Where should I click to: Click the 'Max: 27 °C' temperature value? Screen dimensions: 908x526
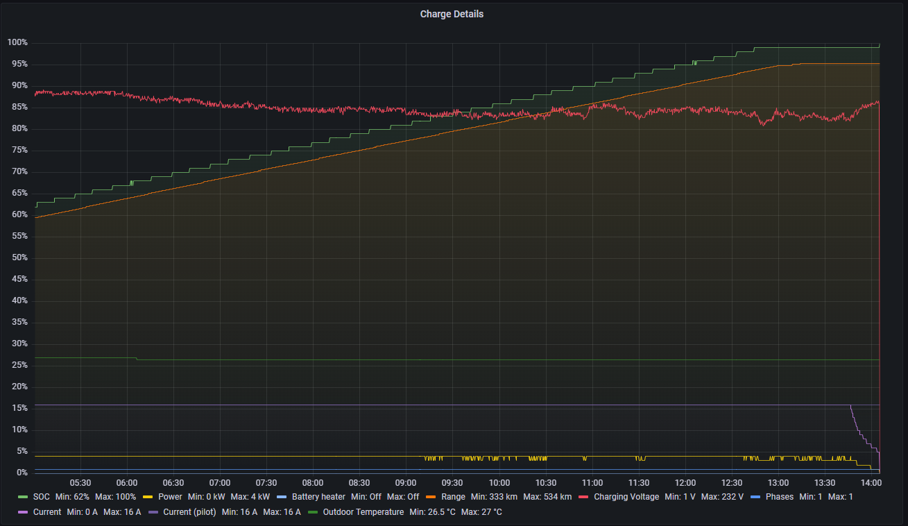coord(481,512)
